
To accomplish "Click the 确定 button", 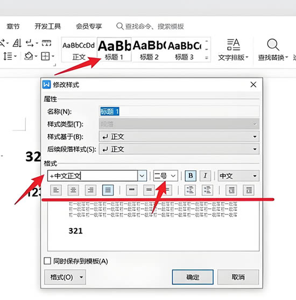I will [193, 277].
